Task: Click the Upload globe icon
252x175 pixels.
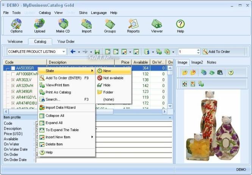Action: pyautogui.click(x=39, y=24)
